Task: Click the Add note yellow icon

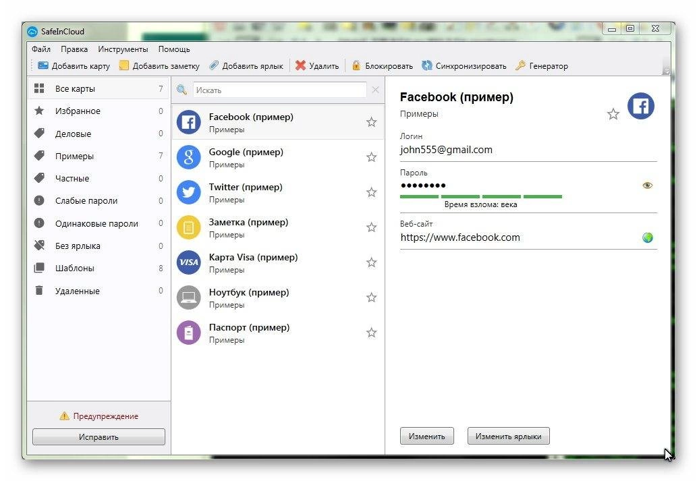Action: [x=124, y=65]
